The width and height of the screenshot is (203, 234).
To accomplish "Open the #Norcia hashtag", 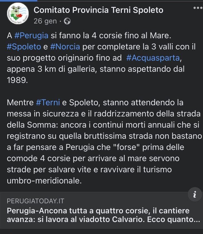I will pyautogui.click(x=65, y=47).
